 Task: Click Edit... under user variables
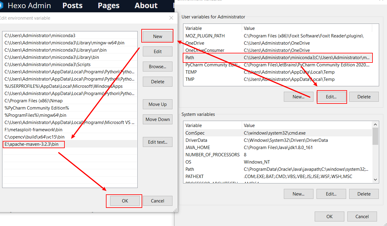331,97
